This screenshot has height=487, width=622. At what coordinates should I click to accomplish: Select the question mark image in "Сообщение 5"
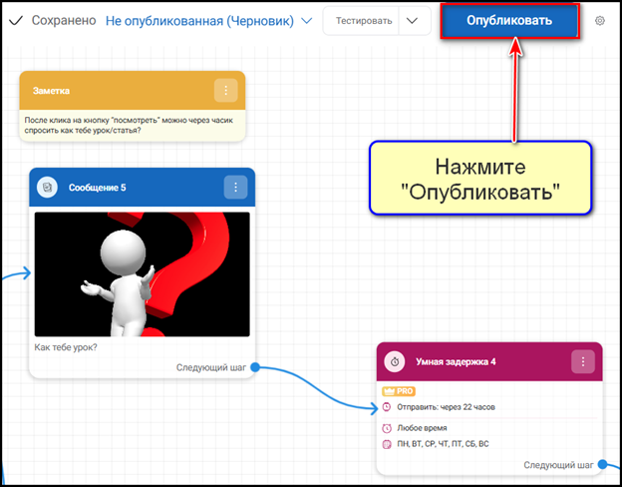tap(142, 273)
